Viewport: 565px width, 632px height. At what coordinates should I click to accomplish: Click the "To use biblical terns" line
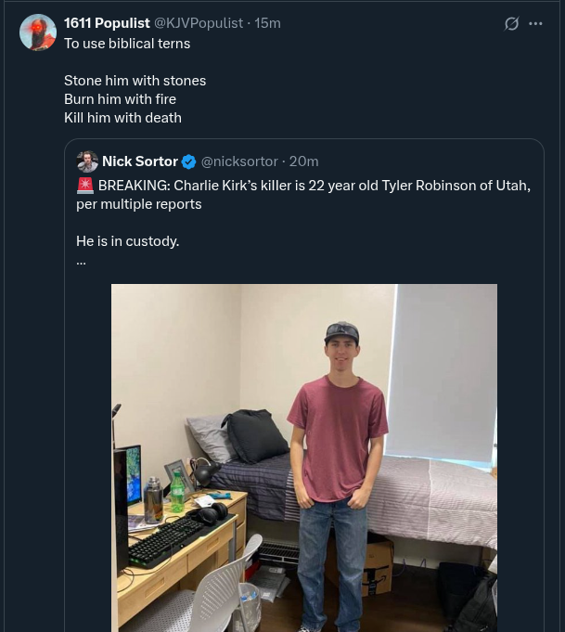coord(127,44)
